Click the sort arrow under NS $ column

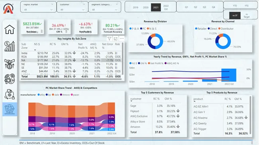[35, 50]
